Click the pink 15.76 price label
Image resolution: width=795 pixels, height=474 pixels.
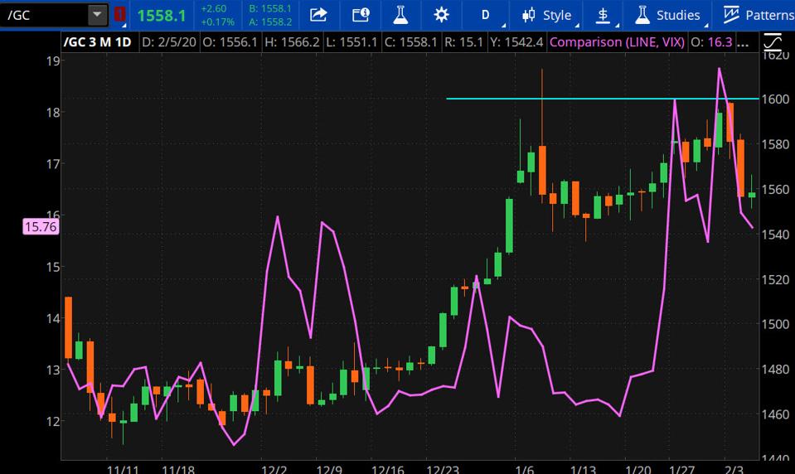[x=41, y=226]
